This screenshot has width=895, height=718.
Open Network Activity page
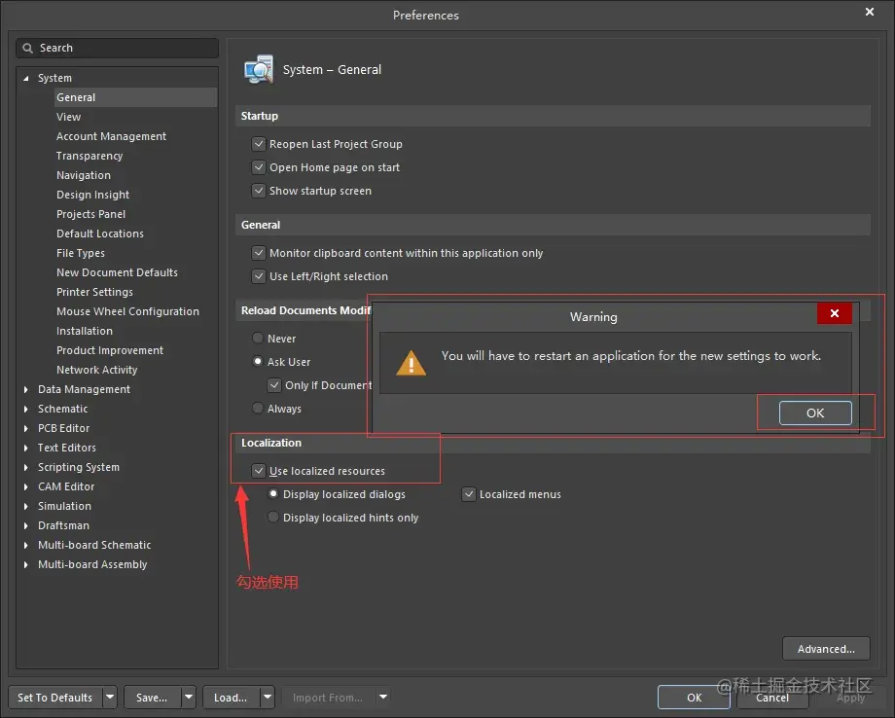click(x=97, y=370)
